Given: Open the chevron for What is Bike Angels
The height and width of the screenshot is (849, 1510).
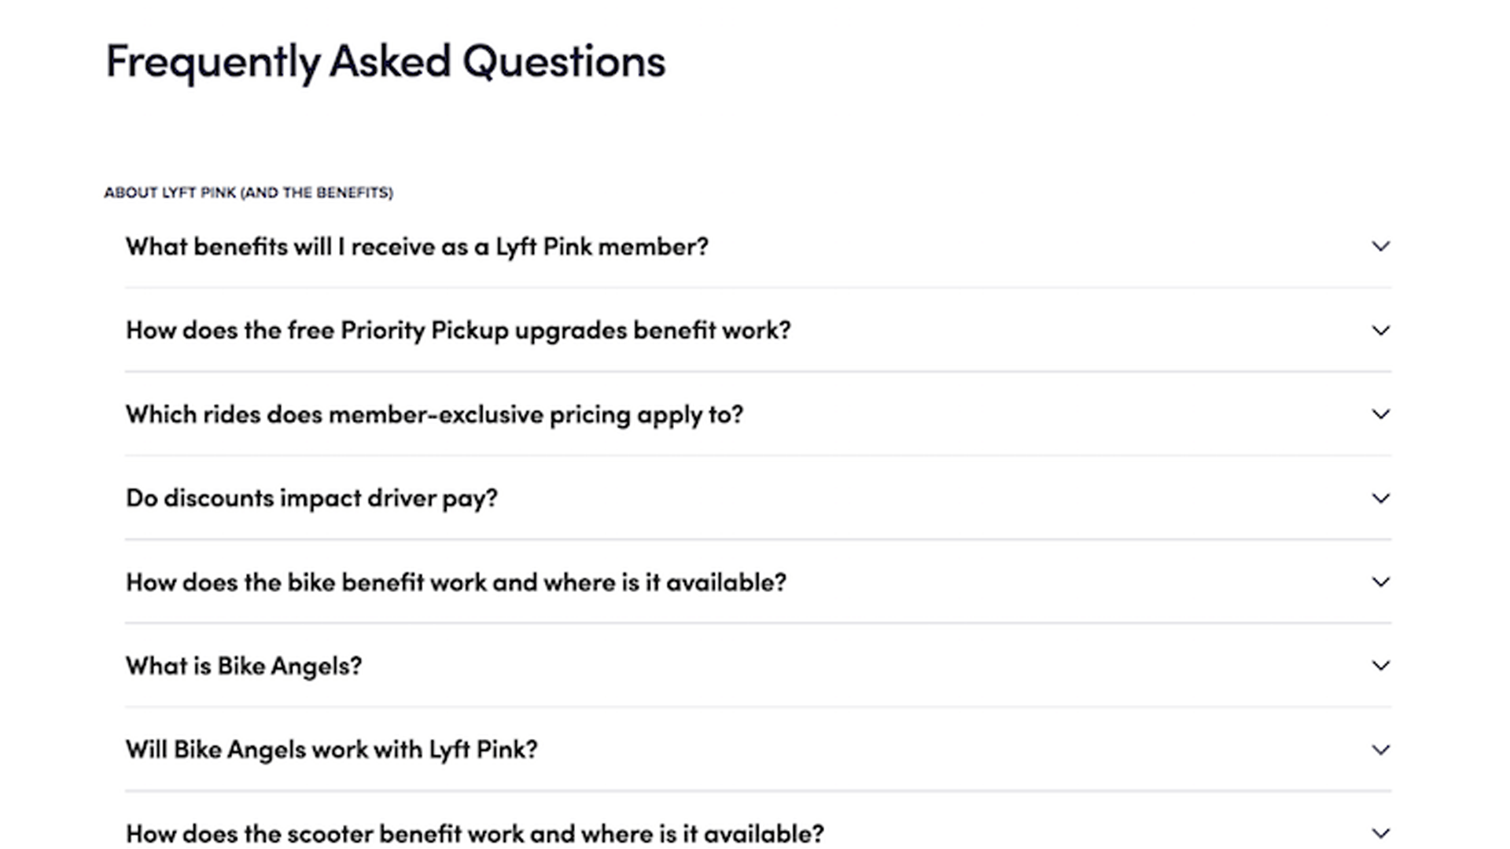Looking at the screenshot, I should click(x=1380, y=666).
